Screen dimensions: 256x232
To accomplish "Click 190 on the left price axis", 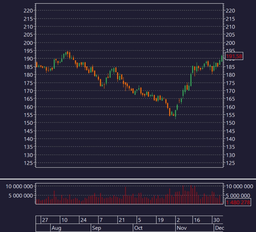I will click(x=28, y=59).
